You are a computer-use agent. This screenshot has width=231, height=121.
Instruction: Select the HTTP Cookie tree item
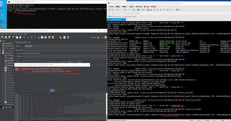[x=9, y=48]
